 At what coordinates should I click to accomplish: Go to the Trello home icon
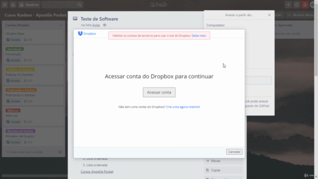pos(13,4)
